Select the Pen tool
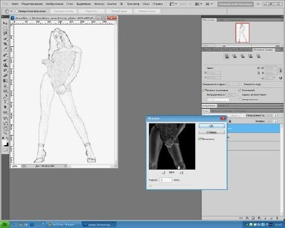This screenshot has height=228, width=285. coord(5,97)
